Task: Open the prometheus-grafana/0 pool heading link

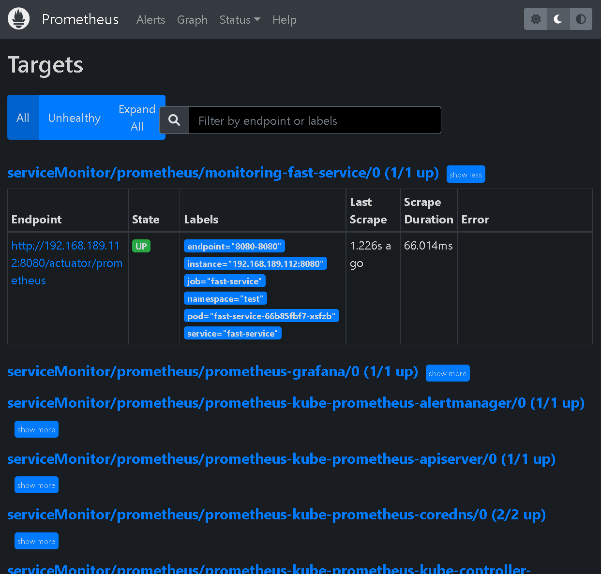Action: tap(213, 371)
